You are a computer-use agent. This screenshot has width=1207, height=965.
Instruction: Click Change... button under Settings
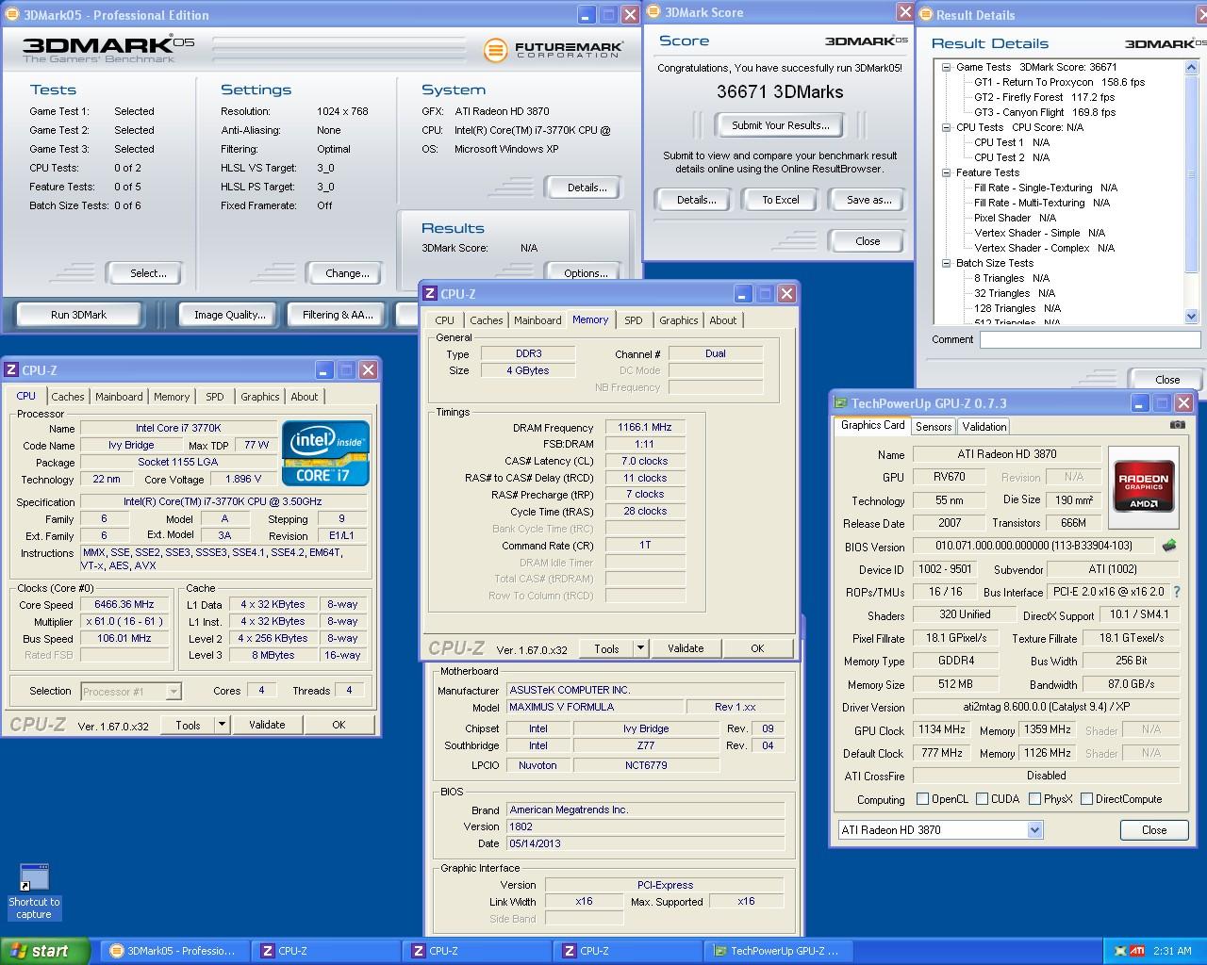[347, 273]
